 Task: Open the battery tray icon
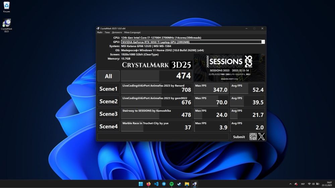point(318,184)
